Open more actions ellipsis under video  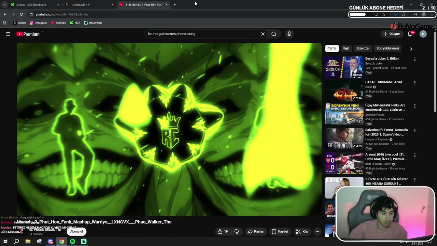(x=318, y=231)
